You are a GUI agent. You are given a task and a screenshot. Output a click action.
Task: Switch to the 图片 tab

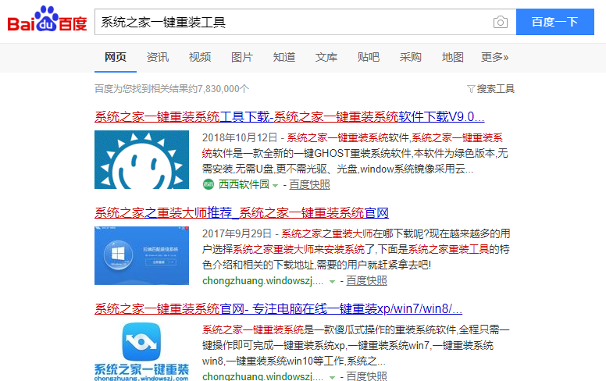[242, 57]
